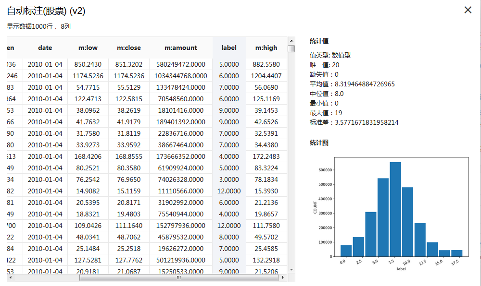Click the m:close value 15.1159
This screenshot has height=286, width=481.
click(x=129, y=191)
